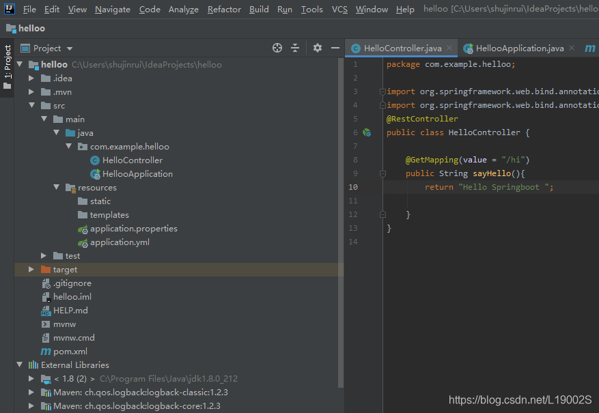This screenshot has width=599, height=413.
Task: Click the resources folder icon
Action: (70, 188)
